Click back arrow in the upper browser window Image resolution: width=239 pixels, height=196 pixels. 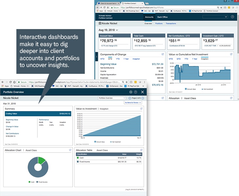[x=98, y=8]
